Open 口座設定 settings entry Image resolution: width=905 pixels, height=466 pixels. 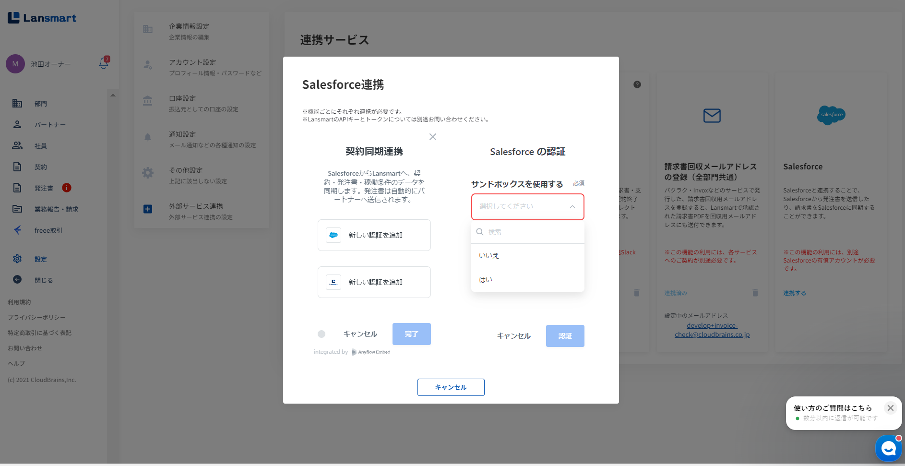click(202, 103)
